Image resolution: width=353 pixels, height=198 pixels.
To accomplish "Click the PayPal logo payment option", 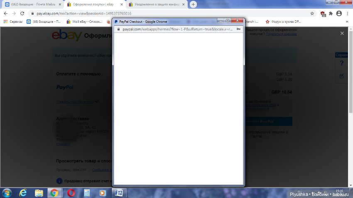I will (x=65, y=87).
